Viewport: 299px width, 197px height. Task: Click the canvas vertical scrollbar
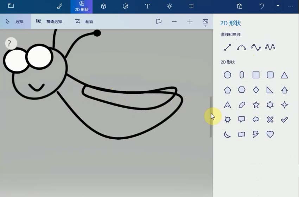(211, 117)
